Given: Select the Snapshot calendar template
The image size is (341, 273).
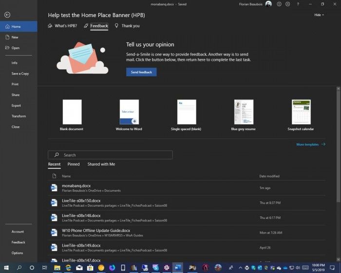Looking at the screenshot, I should click(x=301, y=115).
